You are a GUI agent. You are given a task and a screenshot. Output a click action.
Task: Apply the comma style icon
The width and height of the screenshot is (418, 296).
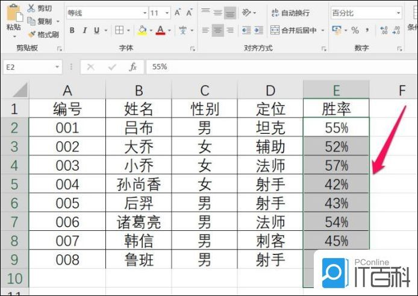(x=367, y=30)
